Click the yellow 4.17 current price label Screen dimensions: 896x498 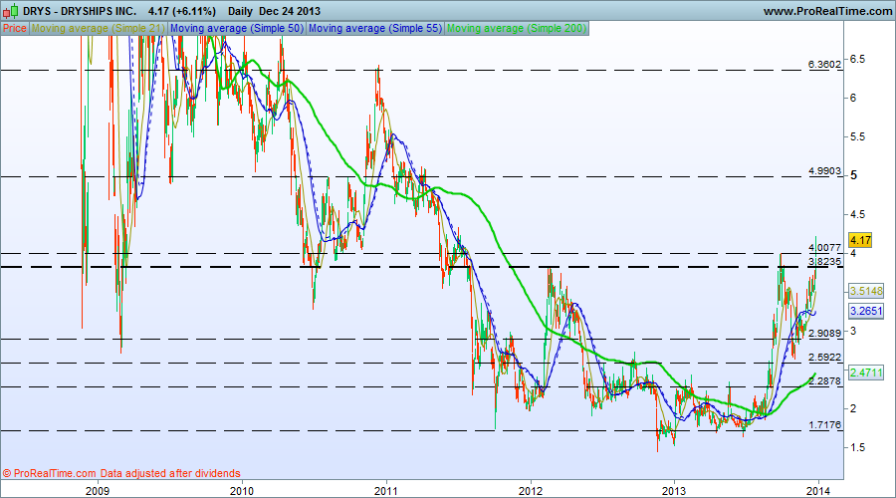pos(860,240)
